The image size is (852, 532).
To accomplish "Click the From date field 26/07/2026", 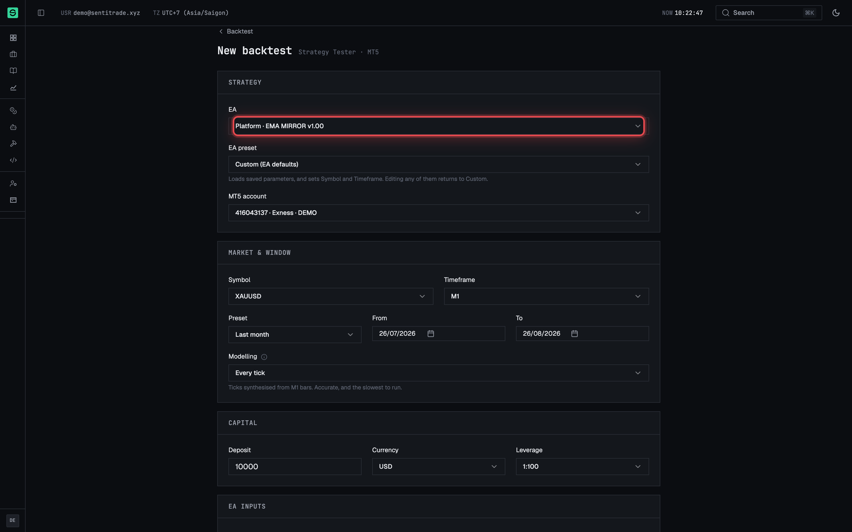I will (x=438, y=334).
